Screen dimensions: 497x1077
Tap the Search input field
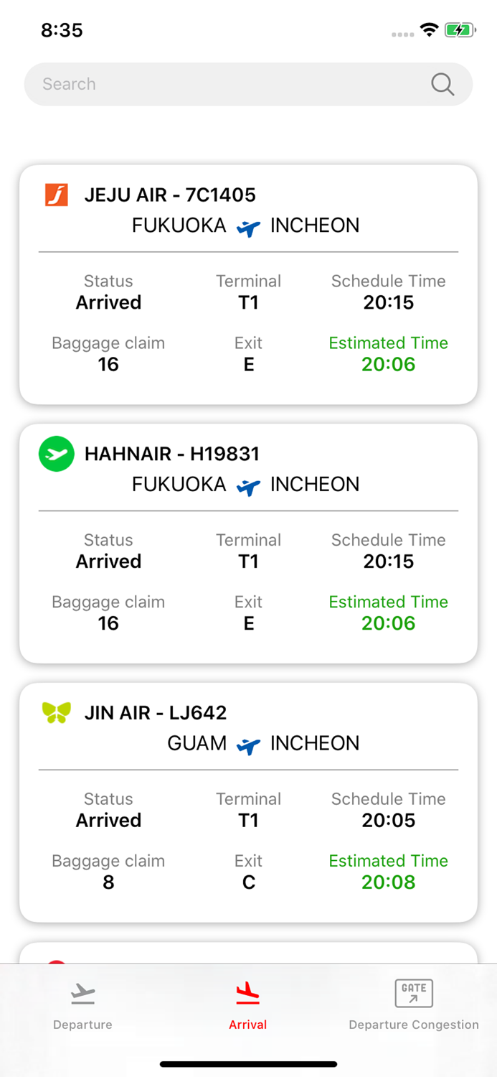click(215, 84)
